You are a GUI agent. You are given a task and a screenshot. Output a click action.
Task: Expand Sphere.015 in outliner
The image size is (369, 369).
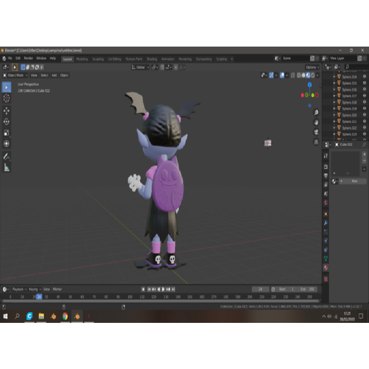tap(334, 83)
